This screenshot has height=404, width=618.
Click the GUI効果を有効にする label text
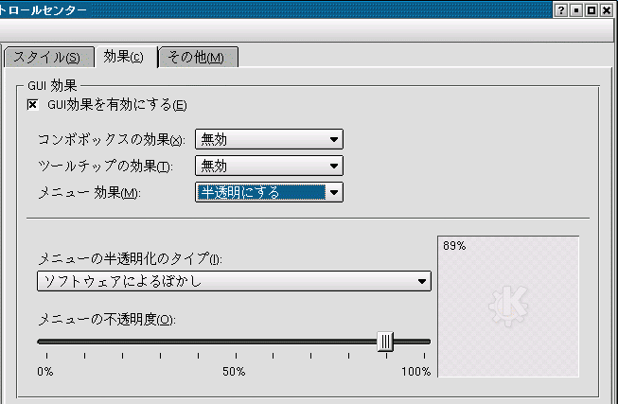(x=117, y=105)
